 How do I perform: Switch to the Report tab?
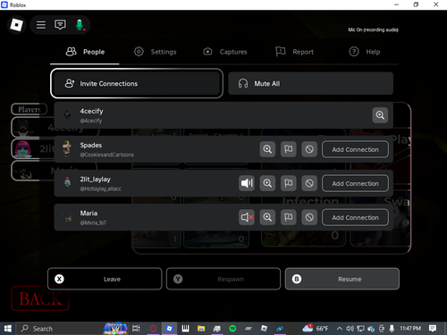point(294,52)
